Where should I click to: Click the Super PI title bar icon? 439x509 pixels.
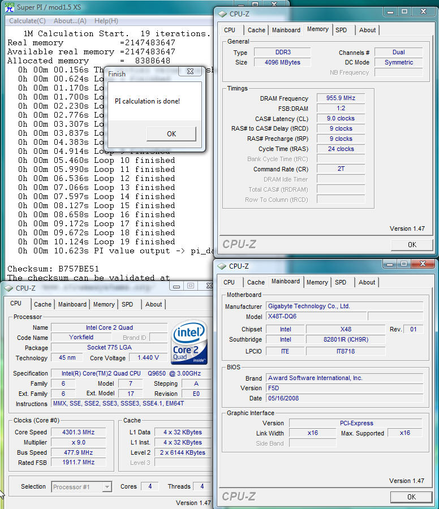(9, 7)
